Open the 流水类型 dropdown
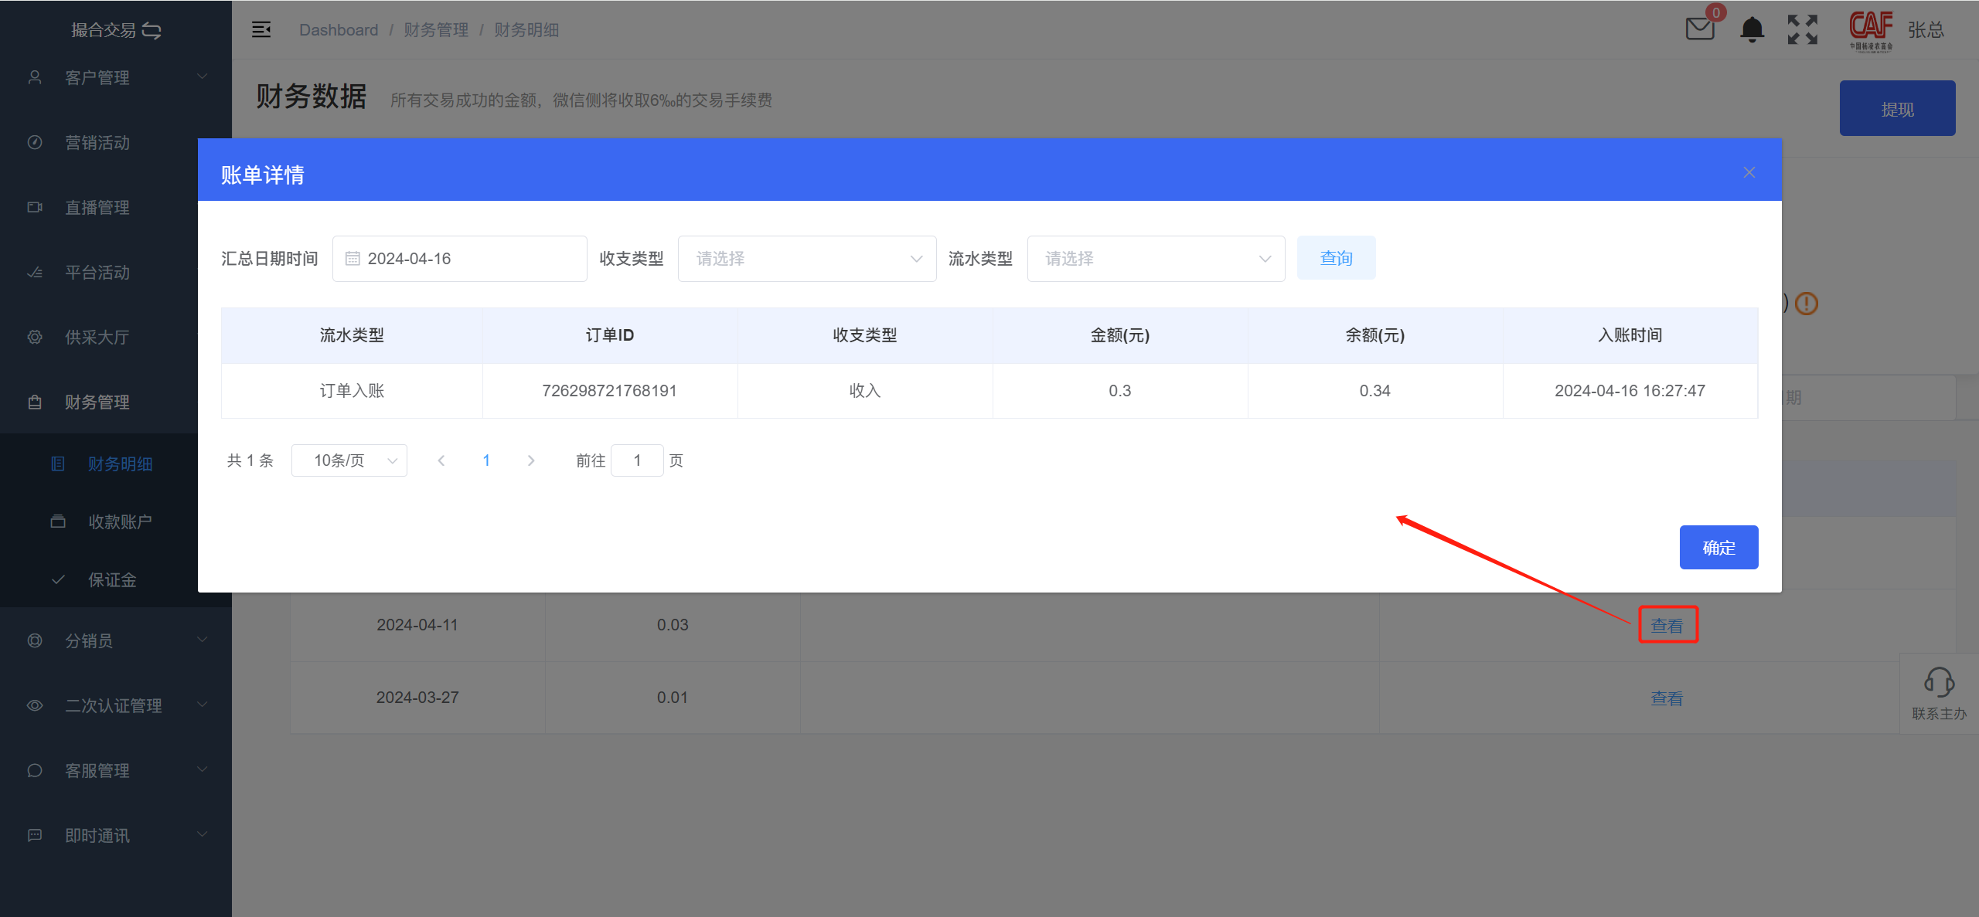1979x917 pixels. click(x=1156, y=259)
